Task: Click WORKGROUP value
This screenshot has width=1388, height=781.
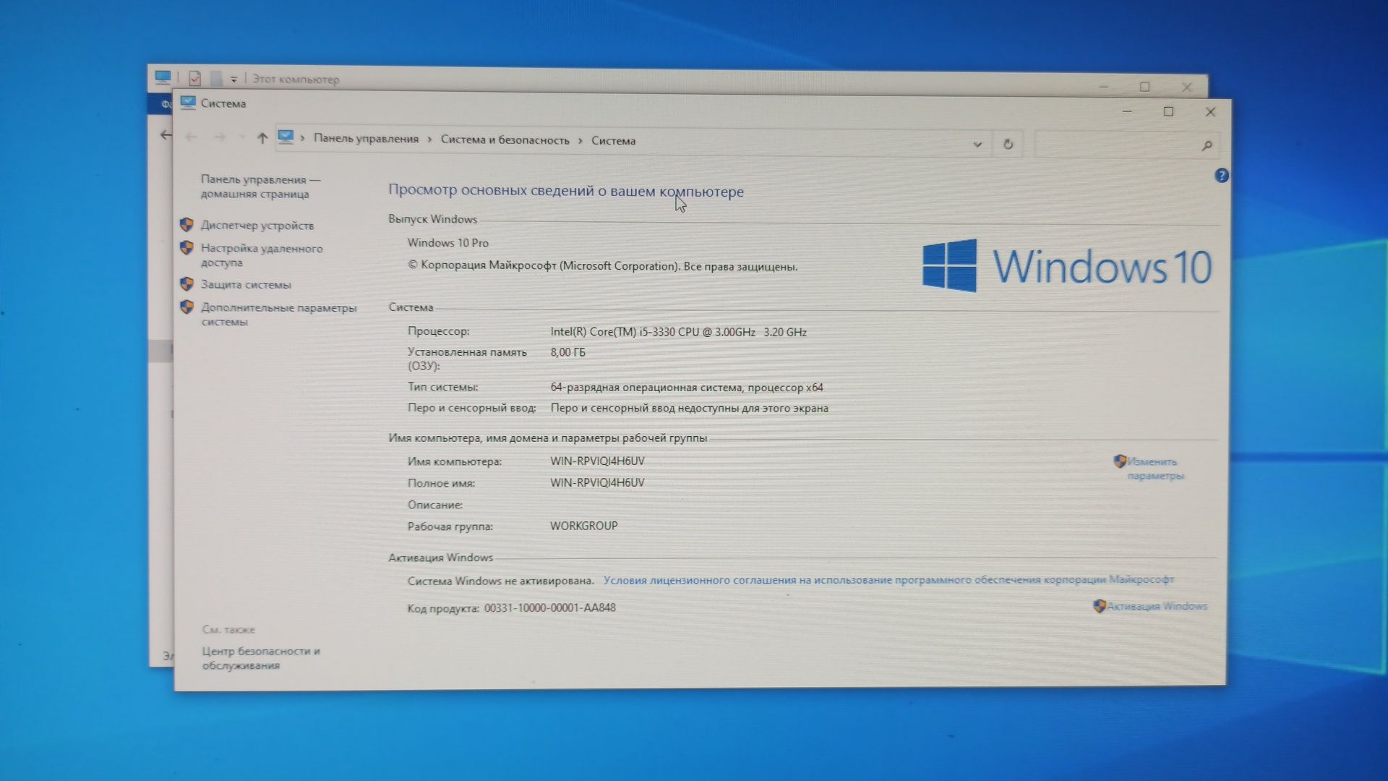Action: 583,526
